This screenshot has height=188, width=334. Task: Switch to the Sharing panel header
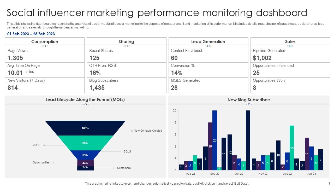click(x=127, y=42)
